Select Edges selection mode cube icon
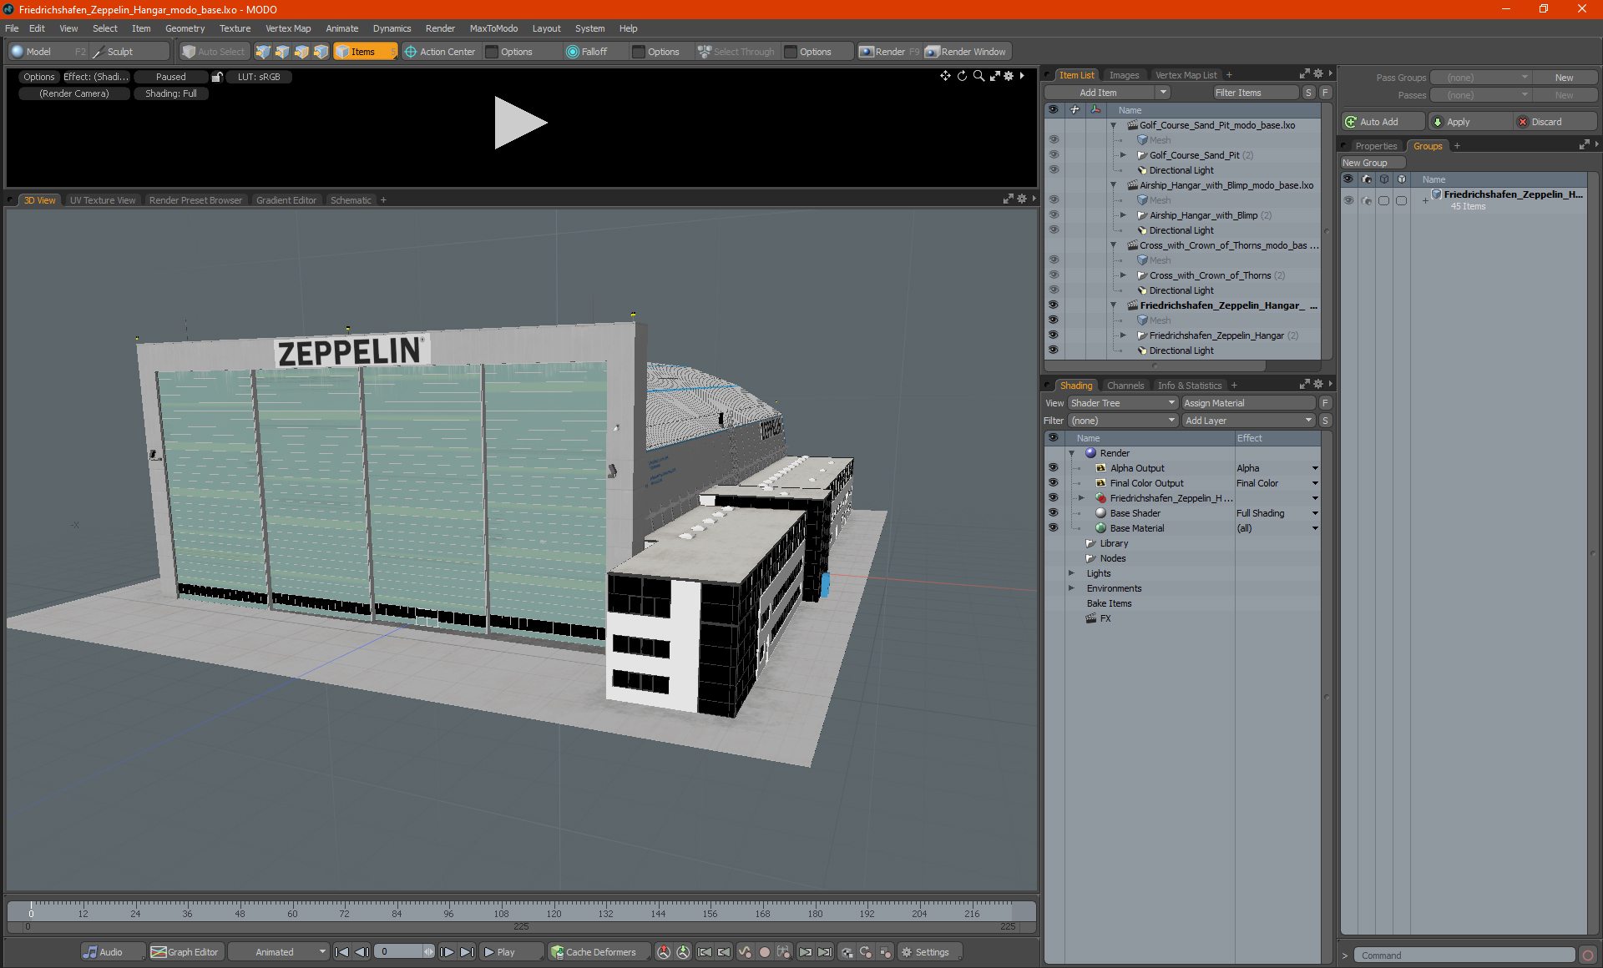 point(282,52)
